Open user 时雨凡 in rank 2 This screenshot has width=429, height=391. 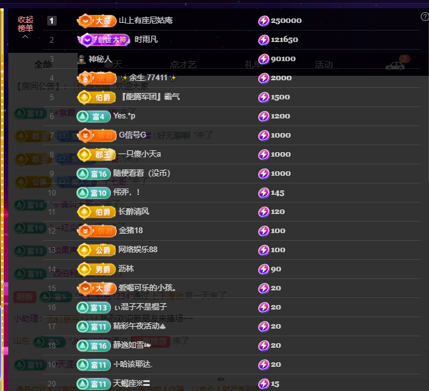tap(146, 39)
